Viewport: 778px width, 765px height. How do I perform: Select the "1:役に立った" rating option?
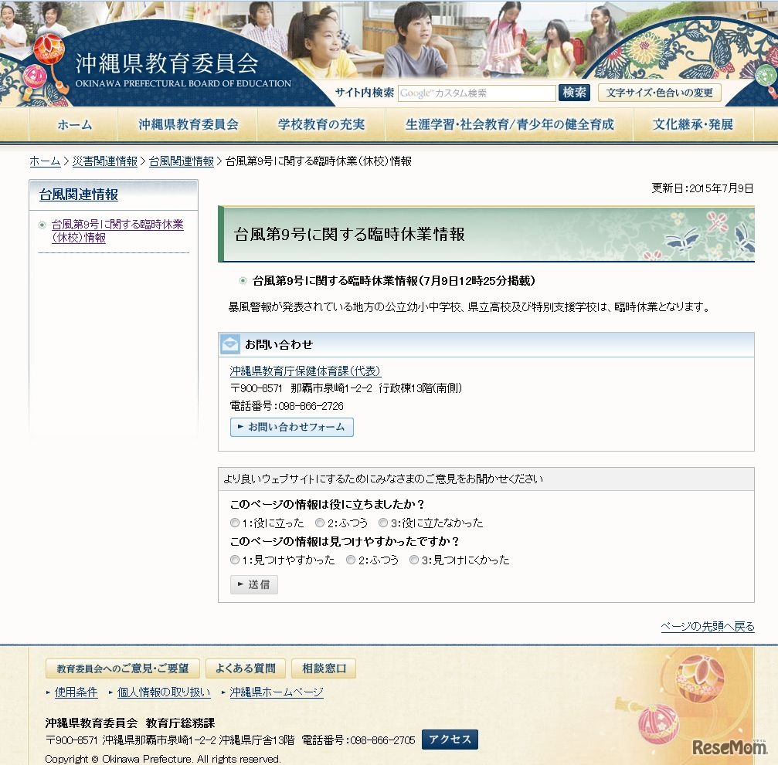tap(235, 523)
